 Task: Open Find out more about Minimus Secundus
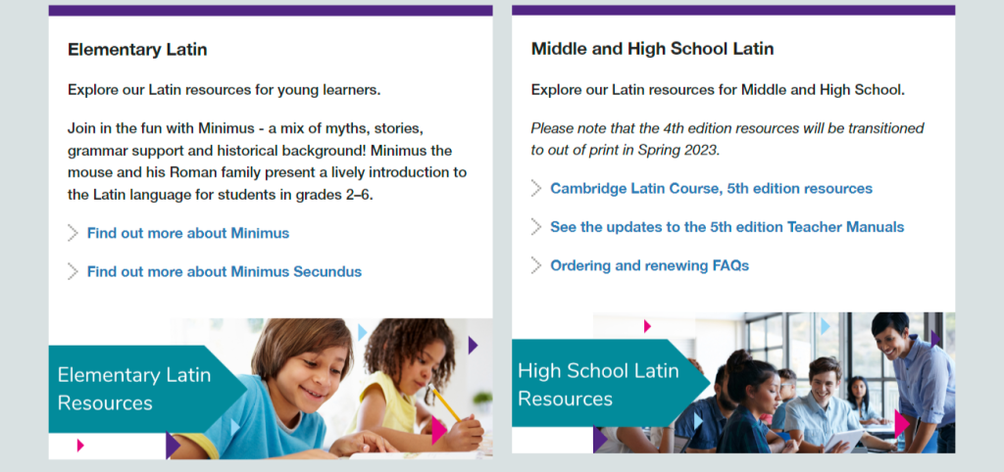[x=225, y=271]
